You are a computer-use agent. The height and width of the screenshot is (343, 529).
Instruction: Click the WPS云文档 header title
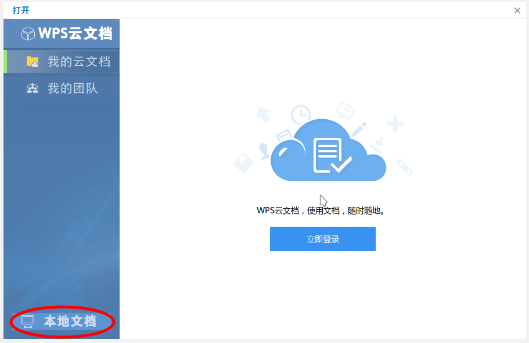click(75, 34)
